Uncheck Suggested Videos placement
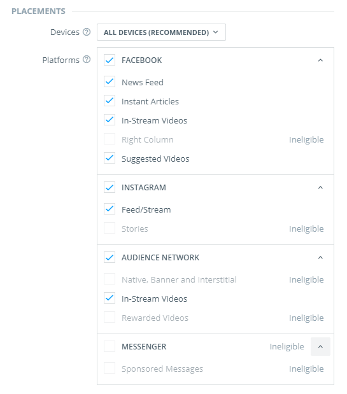 pyautogui.click(x=110, y=158)
